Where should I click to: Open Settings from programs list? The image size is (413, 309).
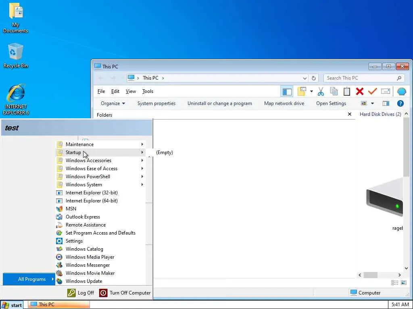(100, 241)
